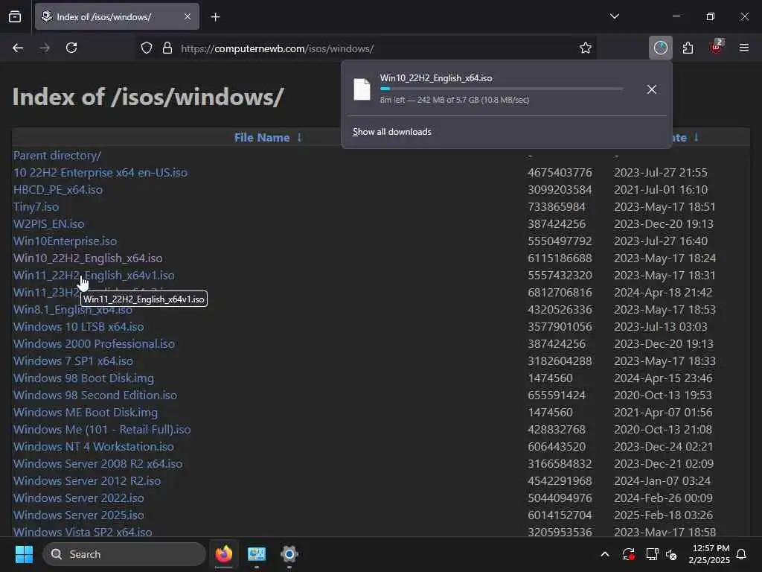Show hidden system tray icons
The image size is (762, 572).
coord(605,554)
